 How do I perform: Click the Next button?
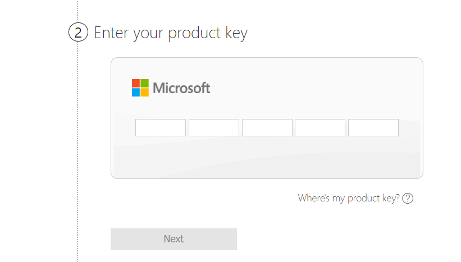coord(174,239)
